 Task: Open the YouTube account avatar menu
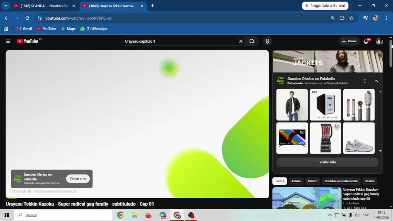tap(379, 41)
